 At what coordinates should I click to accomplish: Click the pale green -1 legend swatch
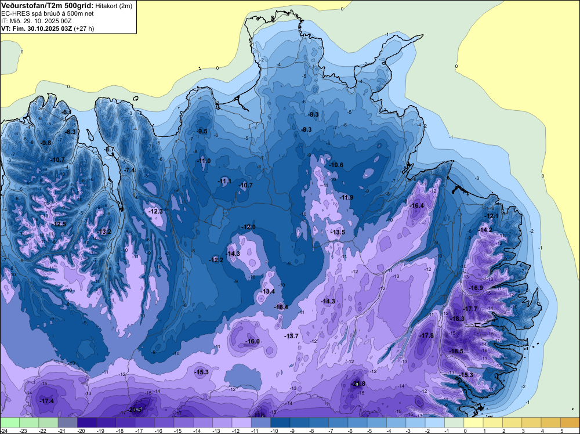454,422
